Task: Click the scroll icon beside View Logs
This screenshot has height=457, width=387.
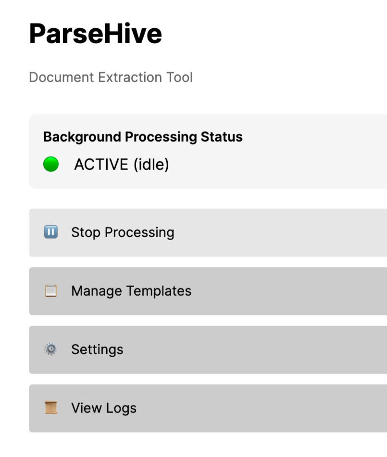Action: click(x=51, y=408)
